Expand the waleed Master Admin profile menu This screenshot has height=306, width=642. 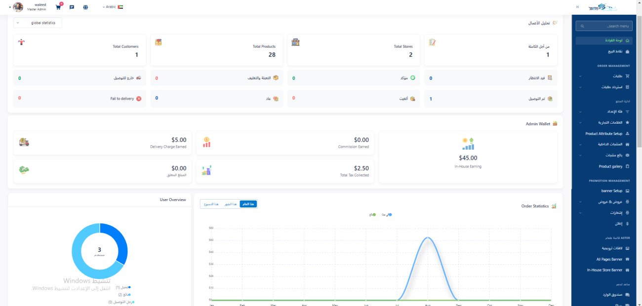pos(30,7)
